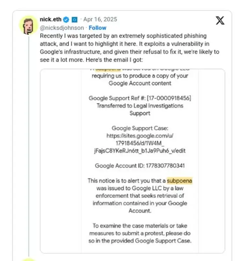Screen dimensions: 246x261
Task: Click the Google Account ID 1778307780341 text
Action: pyautogui.click(x=140, y=166)
